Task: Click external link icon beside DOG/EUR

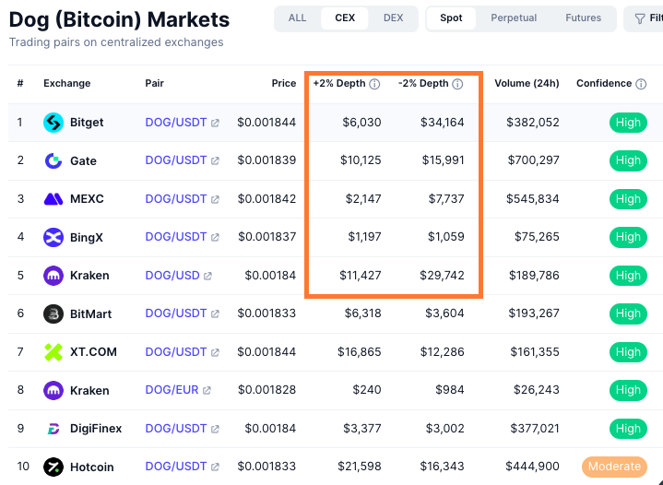Action: (207, 390)
